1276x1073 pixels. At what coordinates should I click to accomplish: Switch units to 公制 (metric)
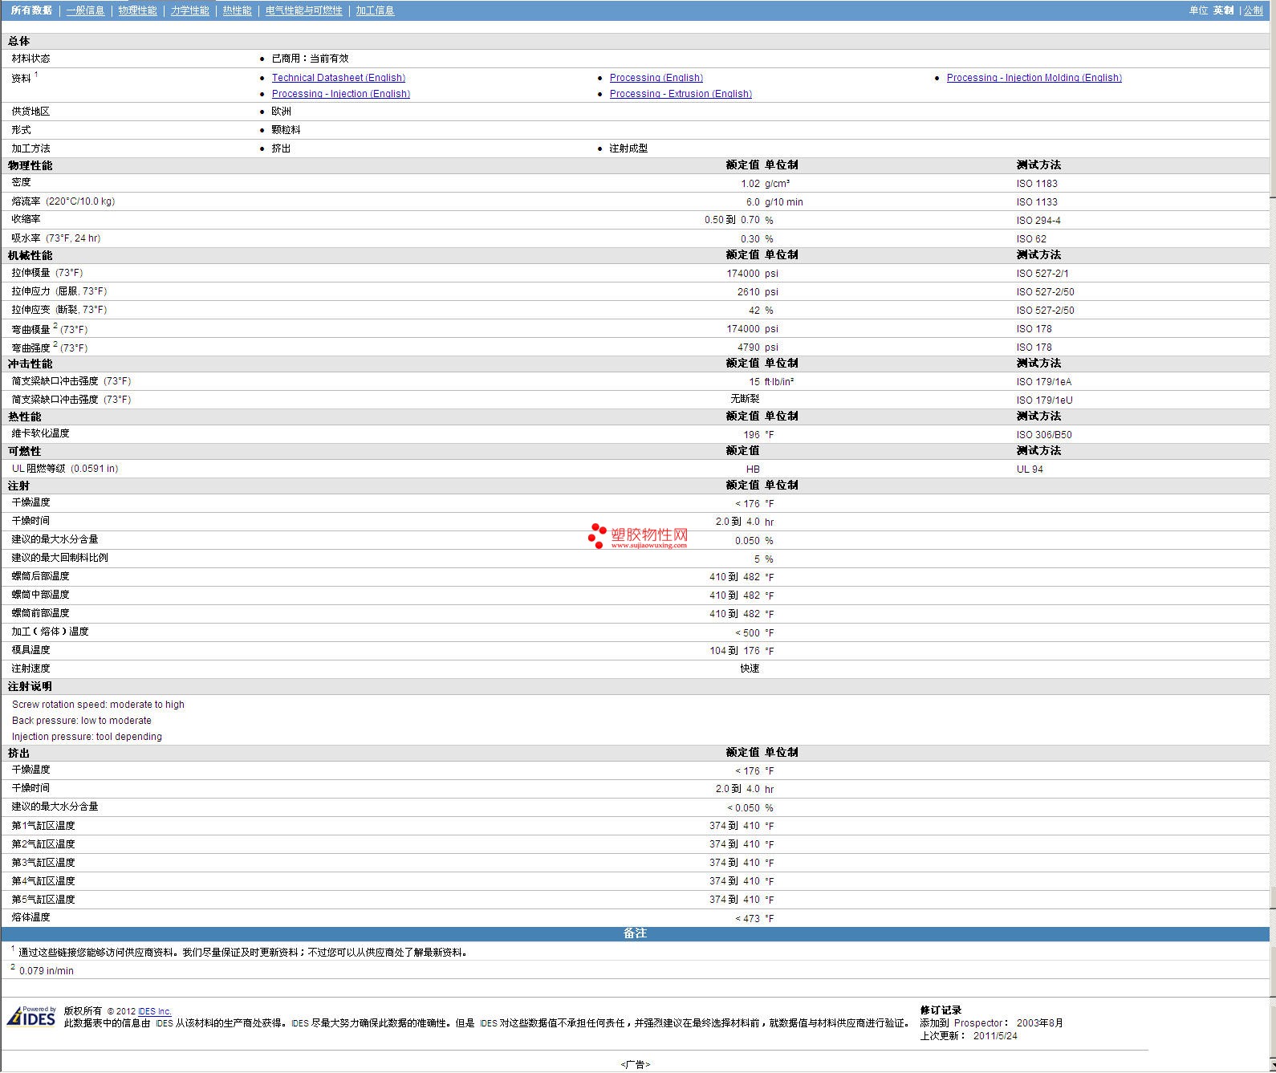coord(1253,10)
